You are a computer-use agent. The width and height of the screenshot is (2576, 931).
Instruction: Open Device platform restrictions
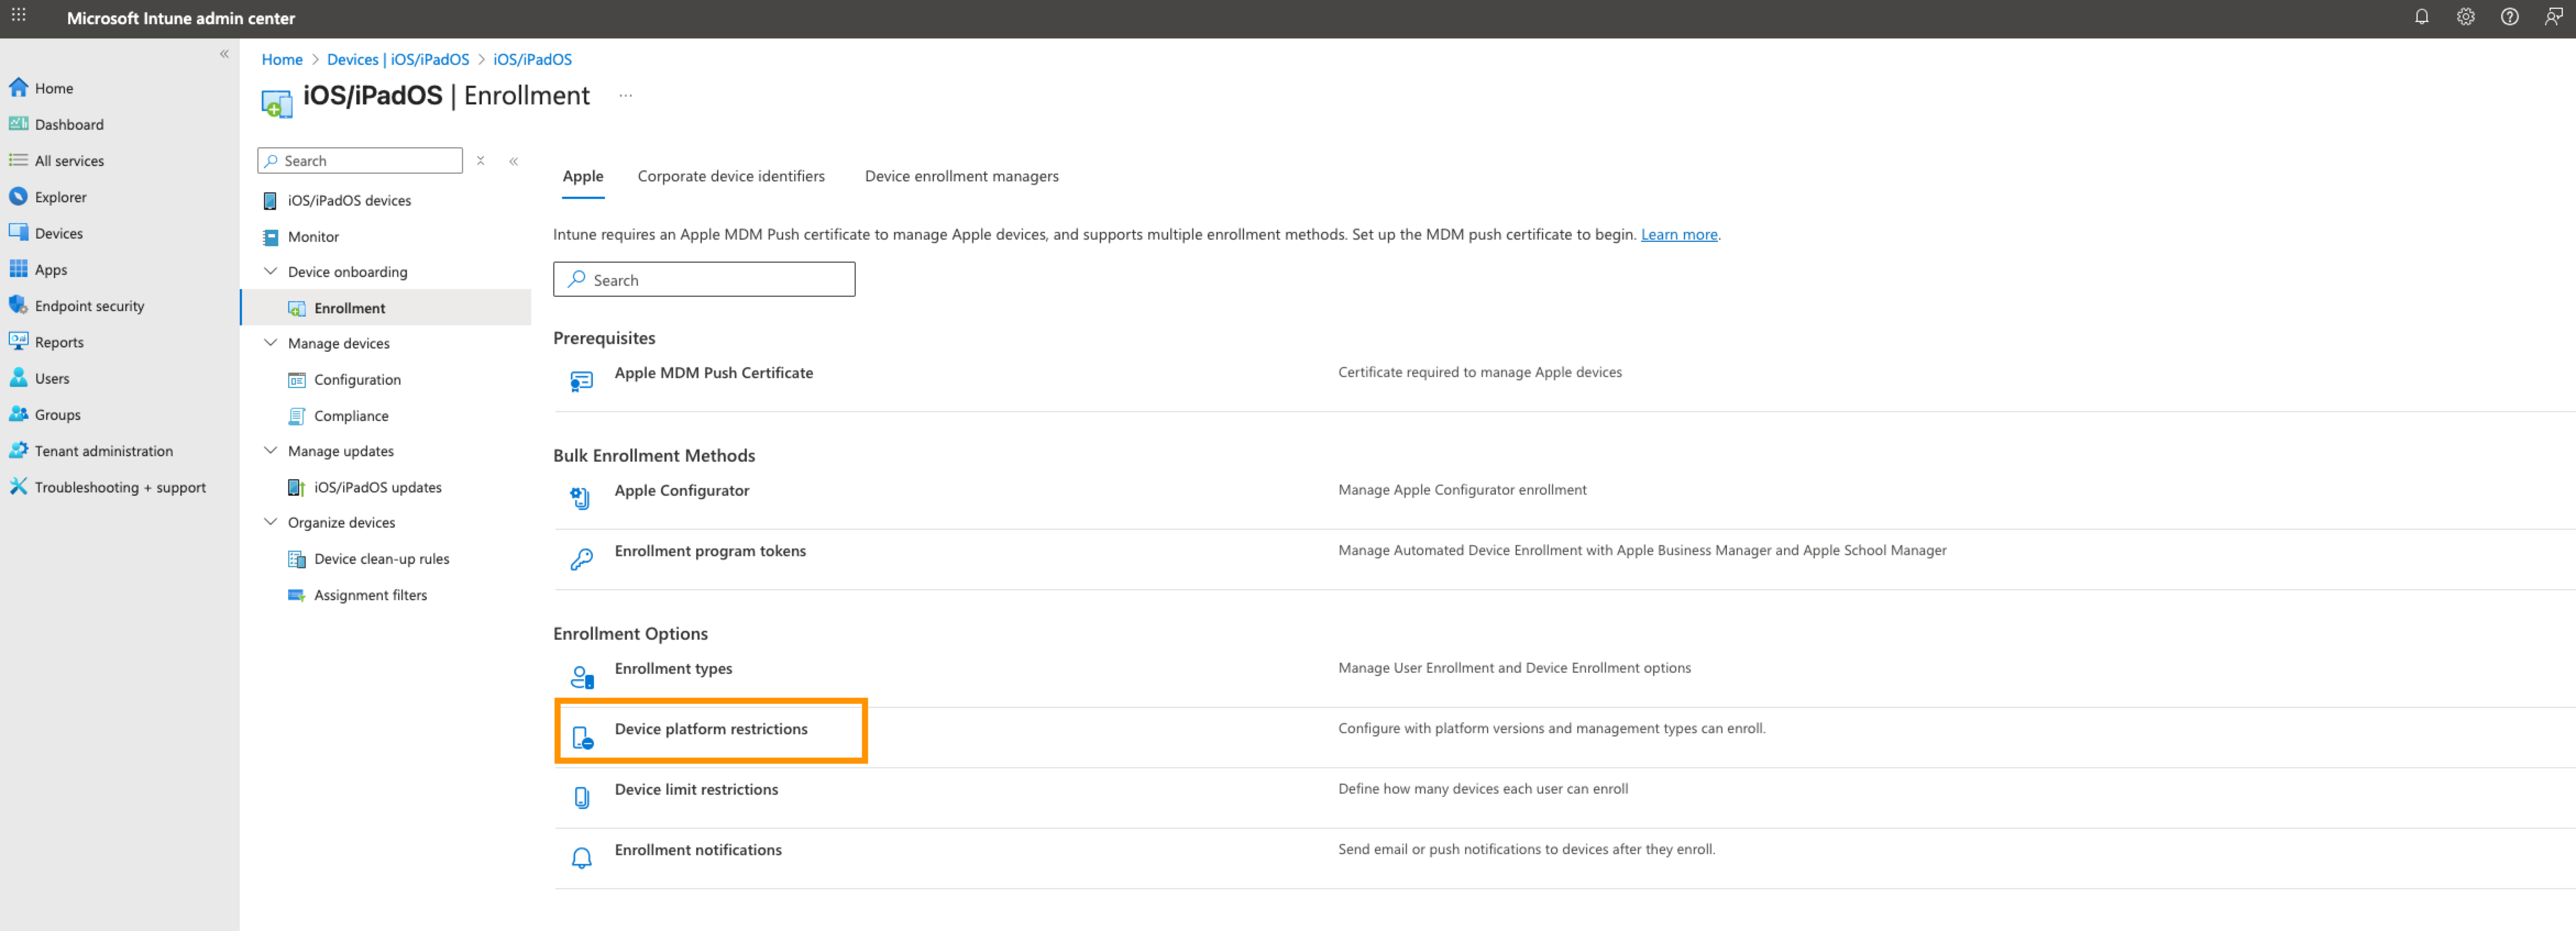(710, 728)
